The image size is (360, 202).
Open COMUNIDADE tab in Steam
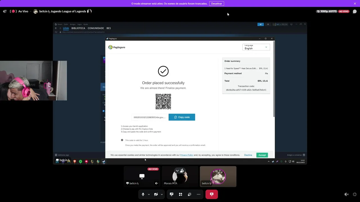[96, 28]
